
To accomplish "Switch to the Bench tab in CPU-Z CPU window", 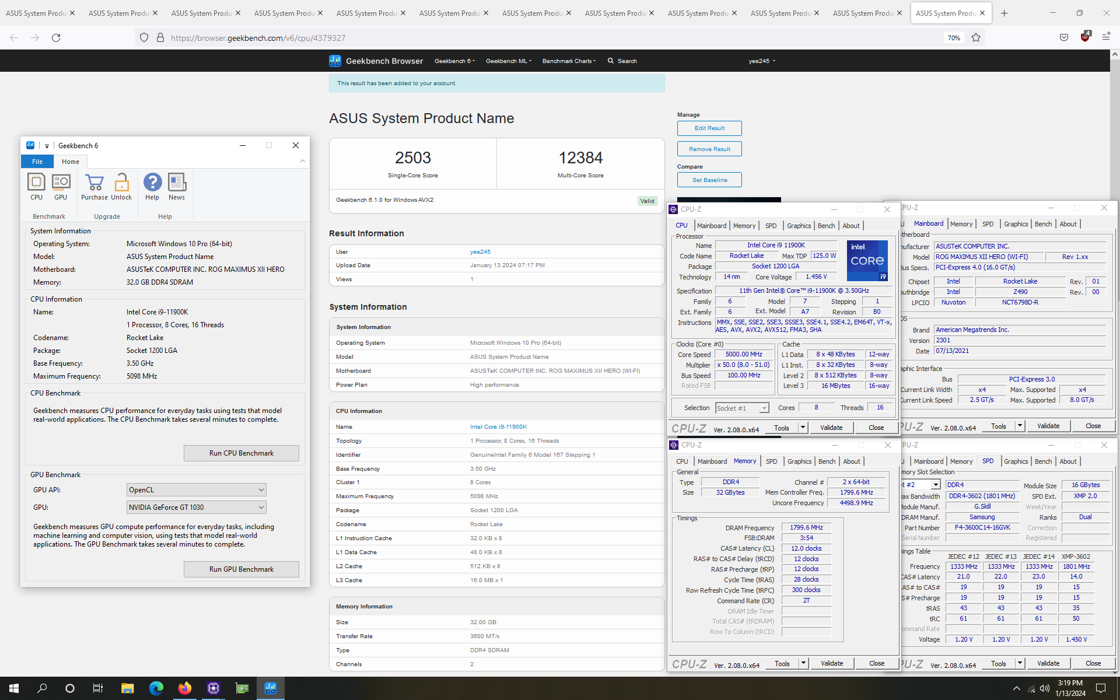I will 826,226.
